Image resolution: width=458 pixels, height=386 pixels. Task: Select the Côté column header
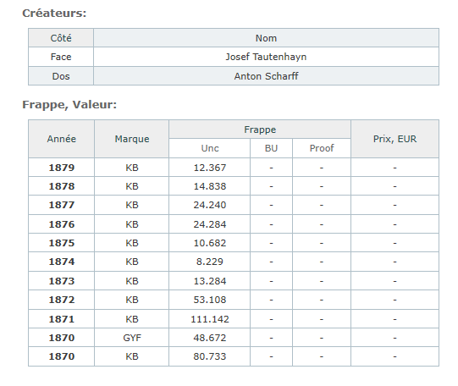pos(61,38)
